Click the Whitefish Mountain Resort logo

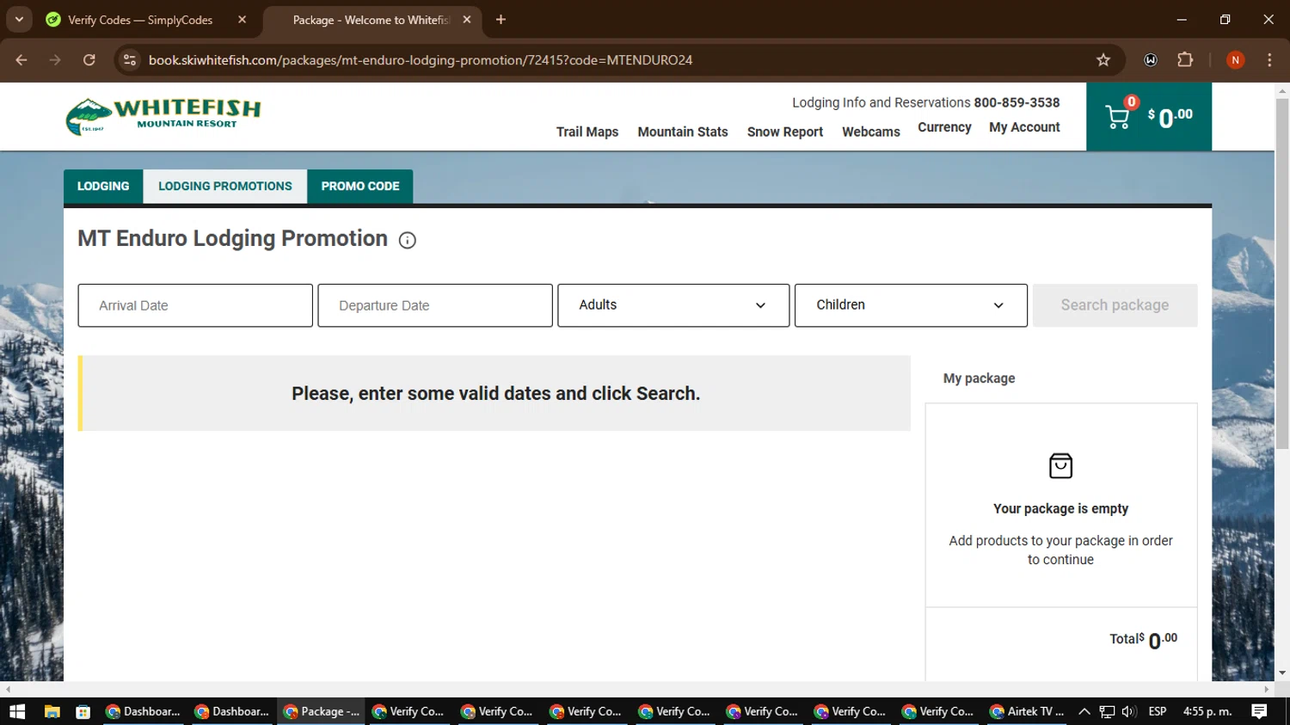pyautogui.click(x=163, y=116)
